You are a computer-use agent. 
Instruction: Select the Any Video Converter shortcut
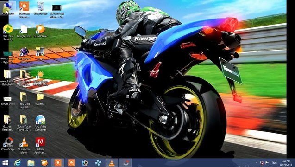point(40,123)
